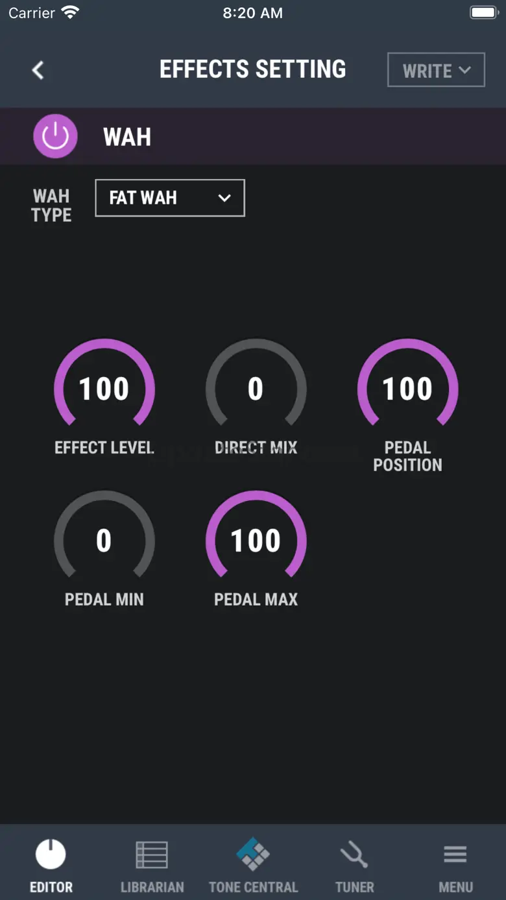Viewport: 506px width, 900px height.
Task: Tap the Editor knob icon
Action: (x=51, y=853)
